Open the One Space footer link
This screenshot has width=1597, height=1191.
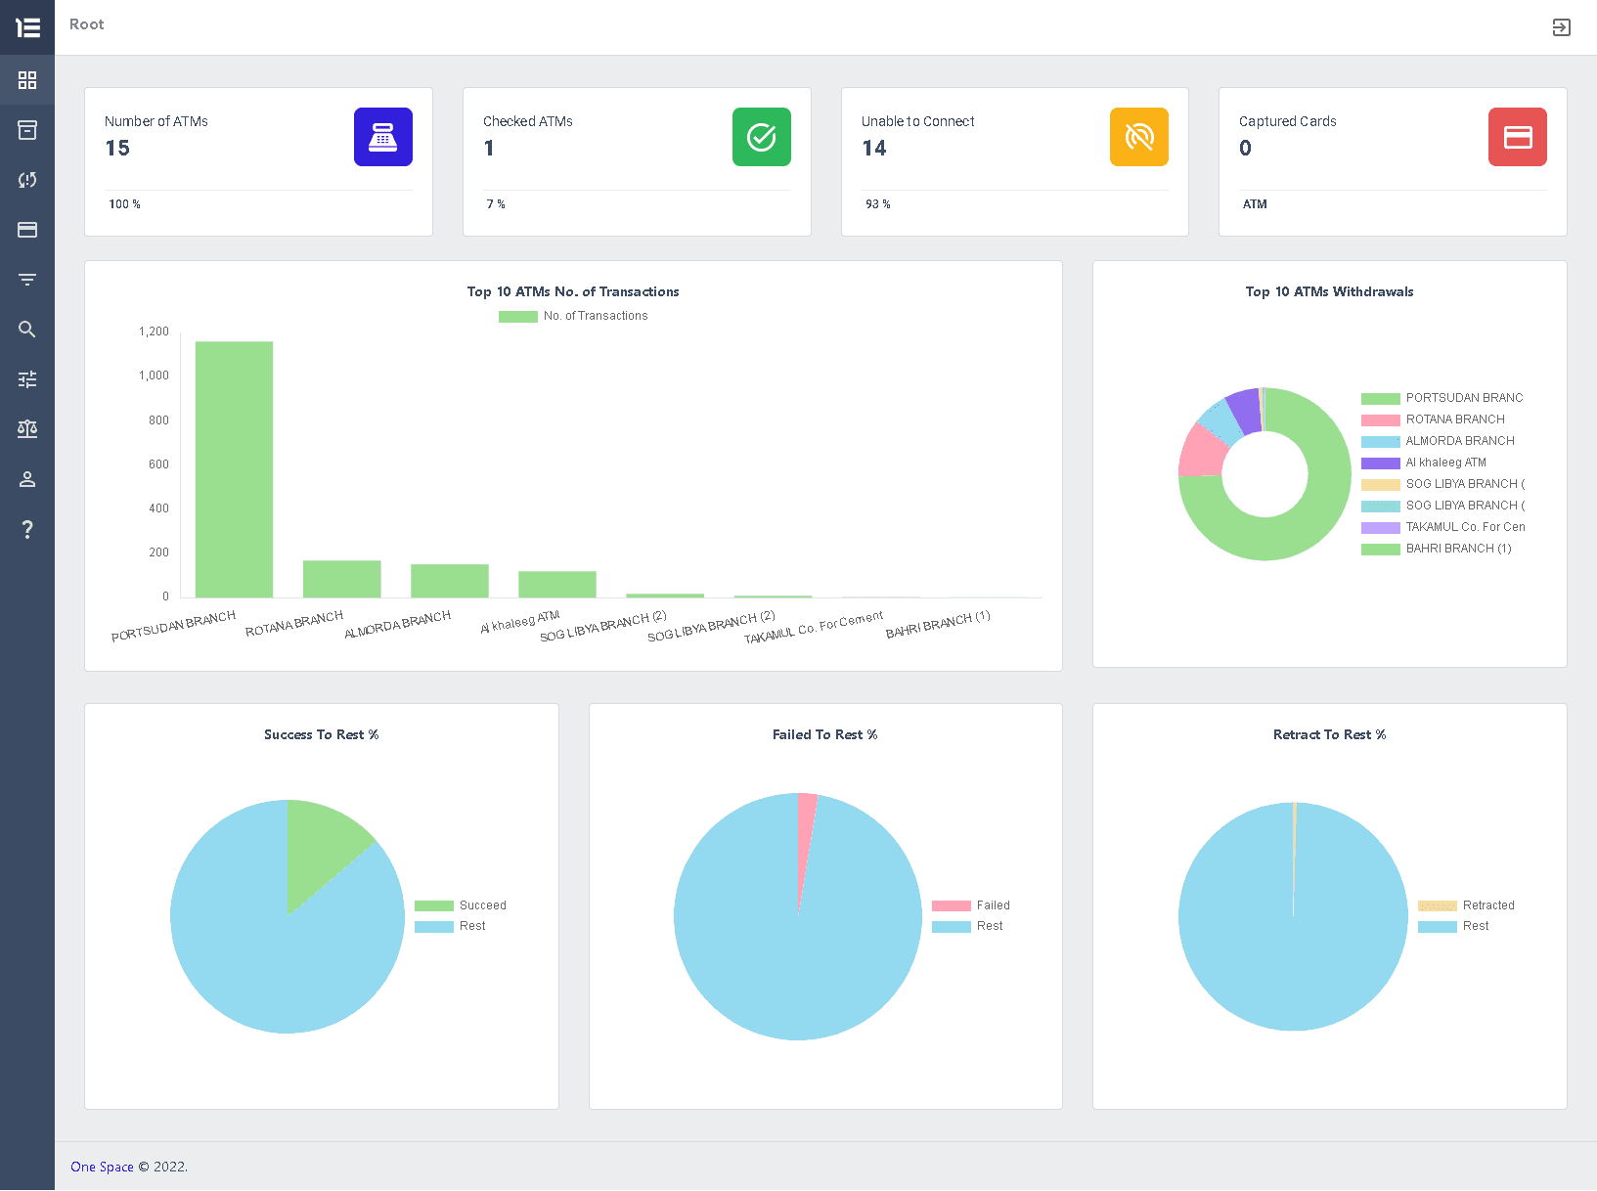[x=102, y=1167]
